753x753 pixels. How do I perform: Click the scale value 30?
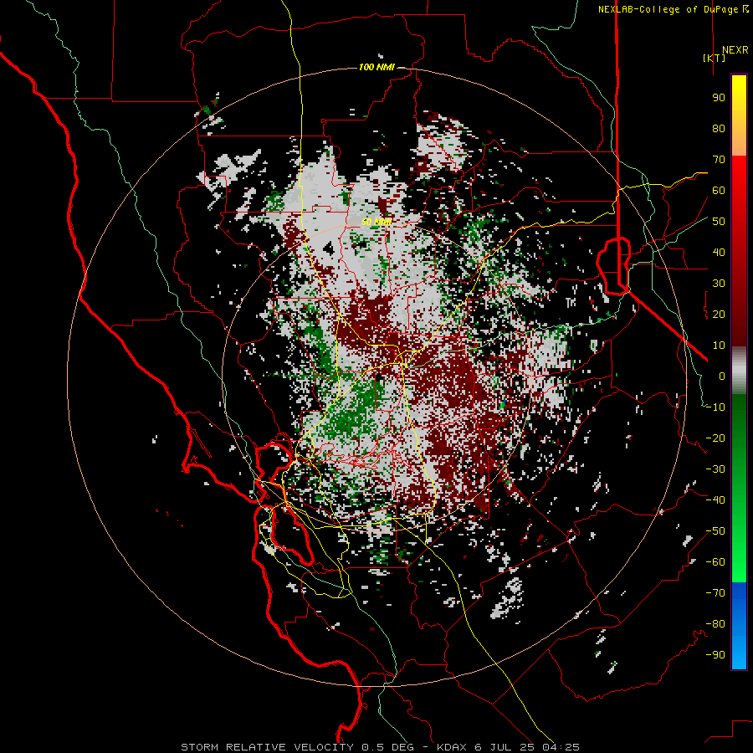pyautogui.click(x=719, y=284)
